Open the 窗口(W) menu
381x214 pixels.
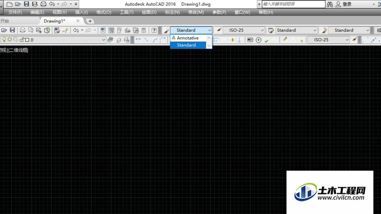click(x=242, y=12)
